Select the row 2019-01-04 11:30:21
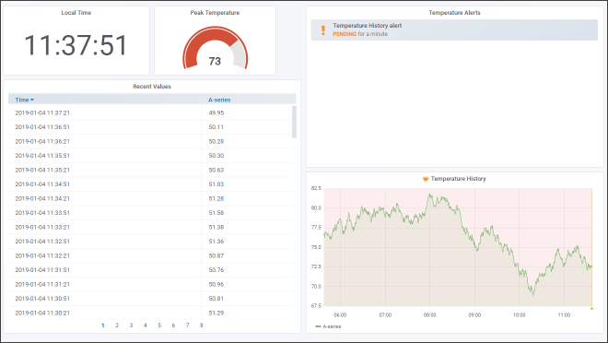Screen dimensions: 608x343 pyautogui.click(x=150, y=313)
